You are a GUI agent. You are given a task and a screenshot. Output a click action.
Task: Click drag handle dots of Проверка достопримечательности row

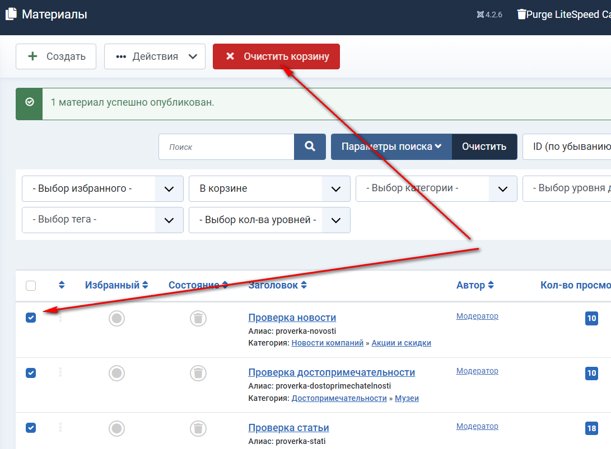click(60, 372)
